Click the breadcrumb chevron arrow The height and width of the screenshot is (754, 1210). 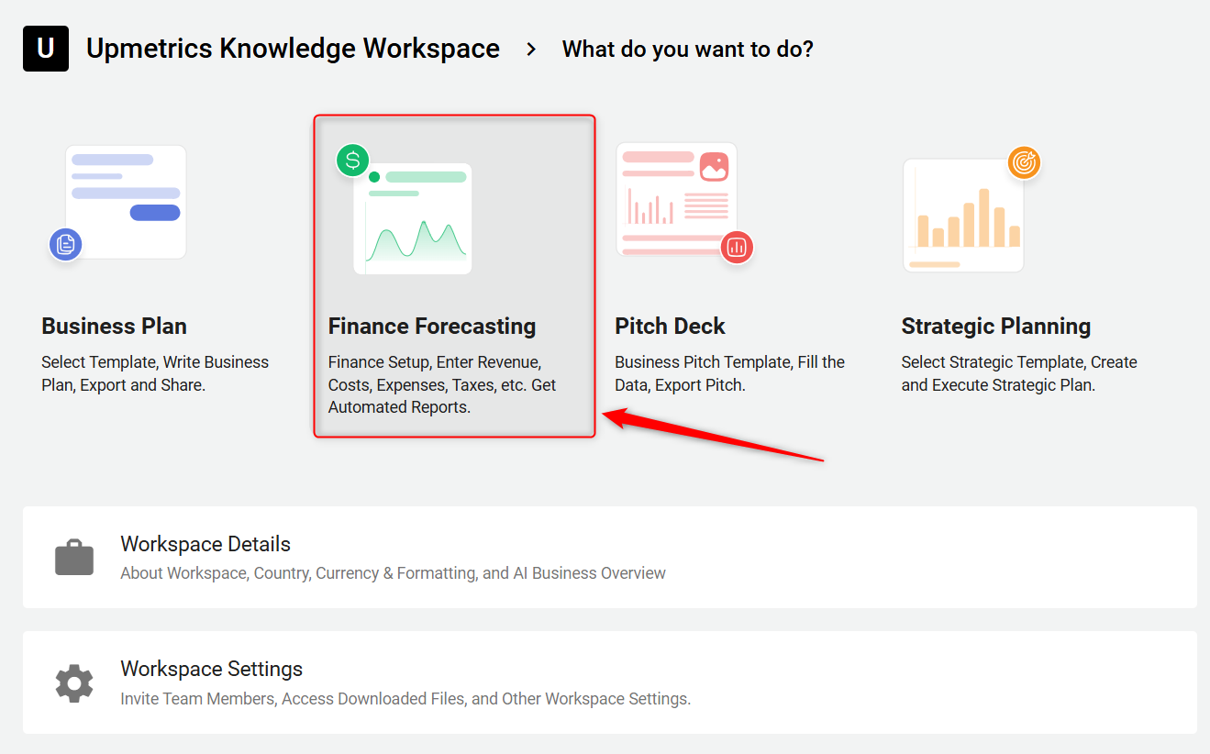pyautogui.click(x=531, y=50)
